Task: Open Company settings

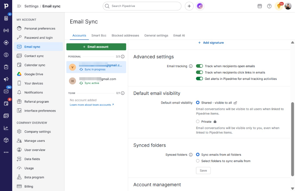Action: click(38, 132)
